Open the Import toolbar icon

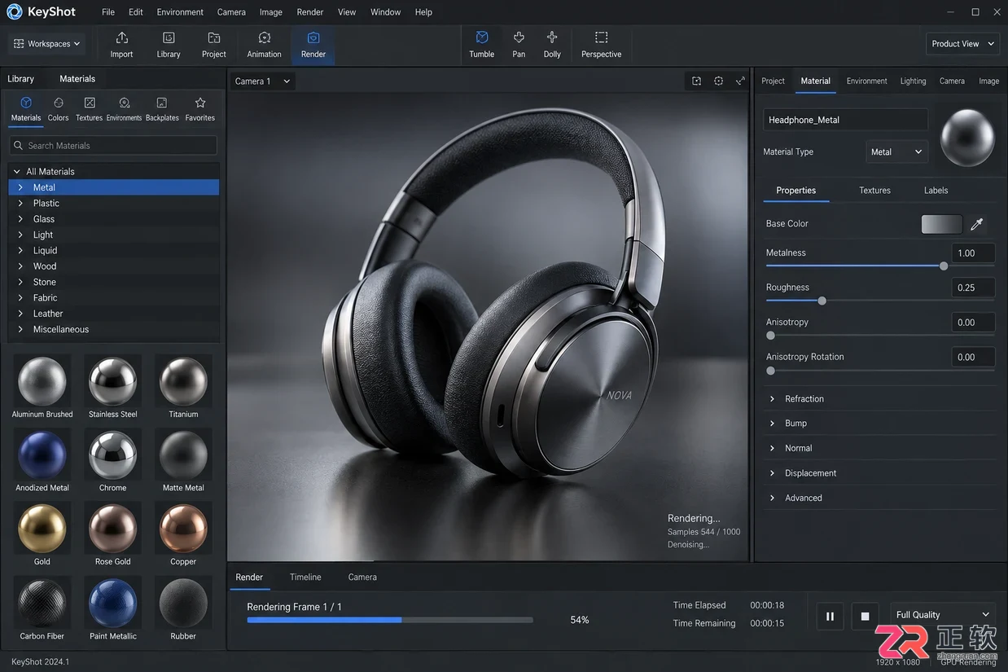point(121,45)
